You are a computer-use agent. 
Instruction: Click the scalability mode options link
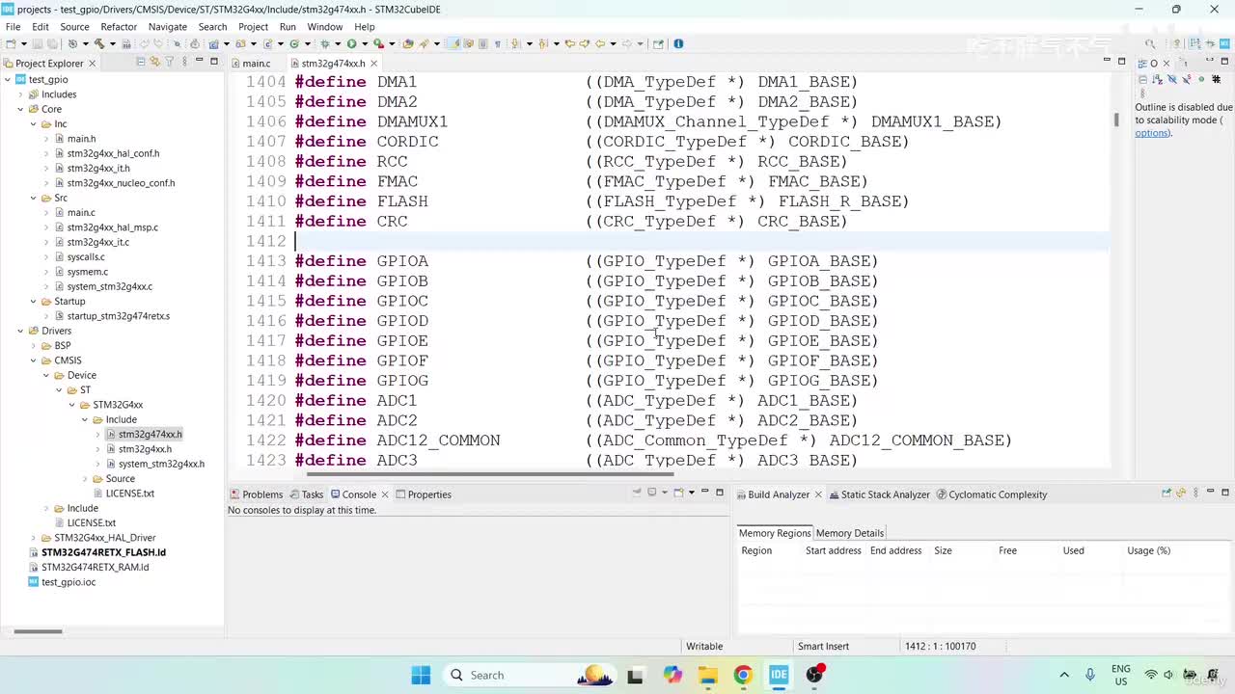1152,133
